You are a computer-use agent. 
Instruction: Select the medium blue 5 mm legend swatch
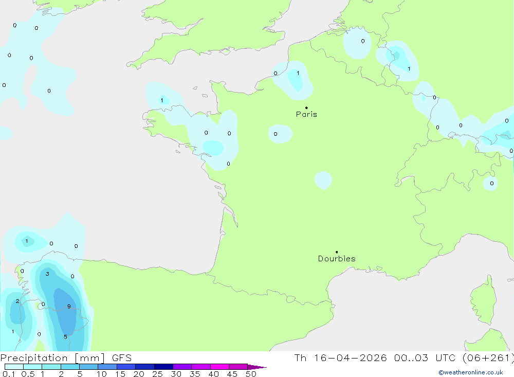point(88,367)
